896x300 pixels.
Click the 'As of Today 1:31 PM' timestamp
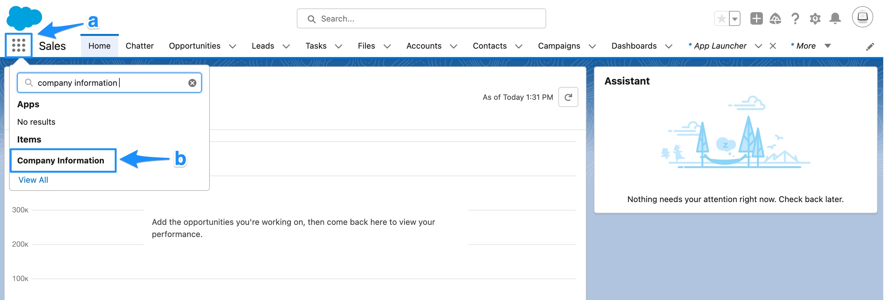click(518, 97)
